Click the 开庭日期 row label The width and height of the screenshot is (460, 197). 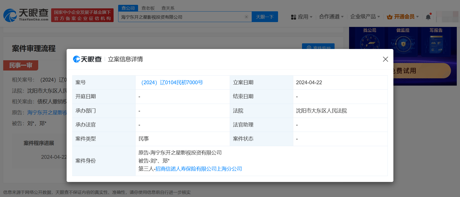point(86,97)
